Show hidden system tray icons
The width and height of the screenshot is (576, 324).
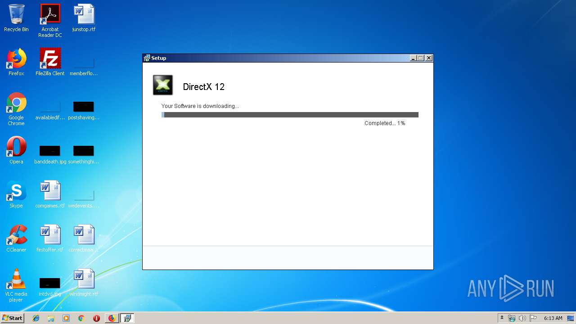click(502, 318)
